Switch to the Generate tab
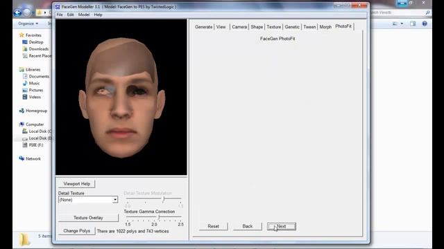This screenshot has width=444, height=249. tap(203, 27)
